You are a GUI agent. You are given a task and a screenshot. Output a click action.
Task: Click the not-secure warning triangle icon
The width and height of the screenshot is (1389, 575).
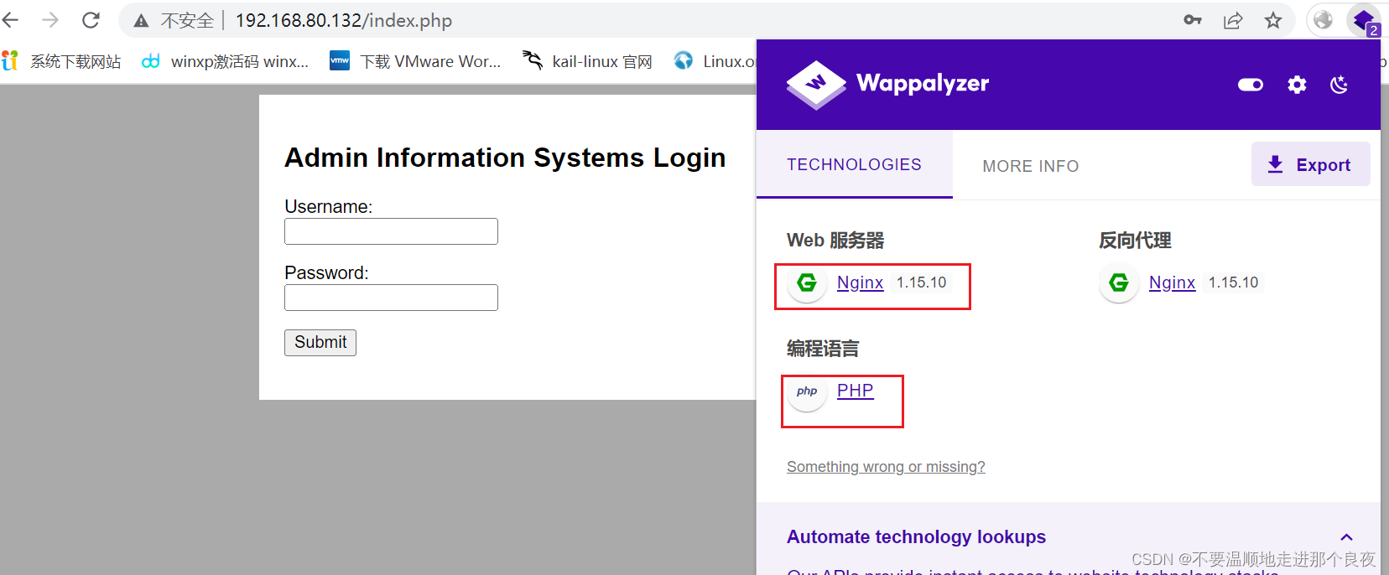[x=141, y=21]
